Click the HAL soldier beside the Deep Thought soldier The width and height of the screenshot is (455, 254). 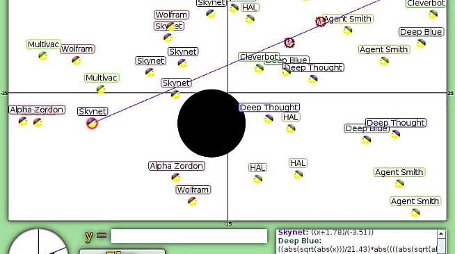[291, 128]
